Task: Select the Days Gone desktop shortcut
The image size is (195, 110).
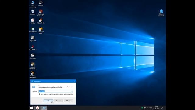Action: pos(33,39)
